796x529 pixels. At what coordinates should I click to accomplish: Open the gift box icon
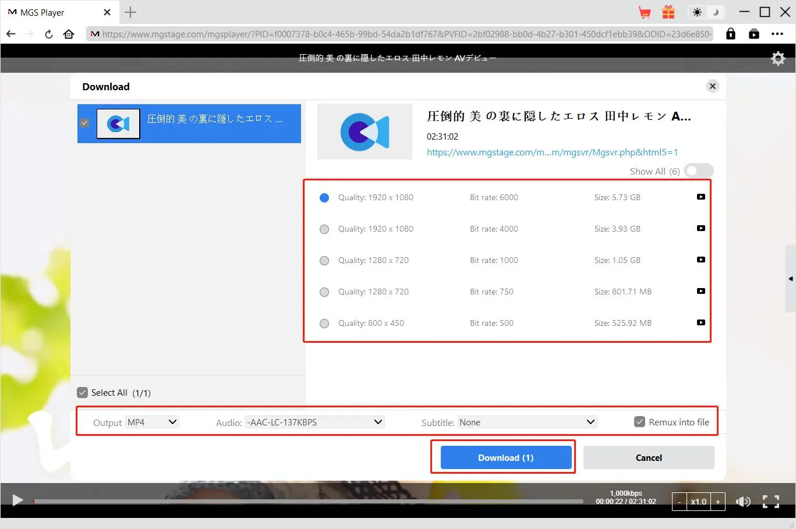click(668, 12)
